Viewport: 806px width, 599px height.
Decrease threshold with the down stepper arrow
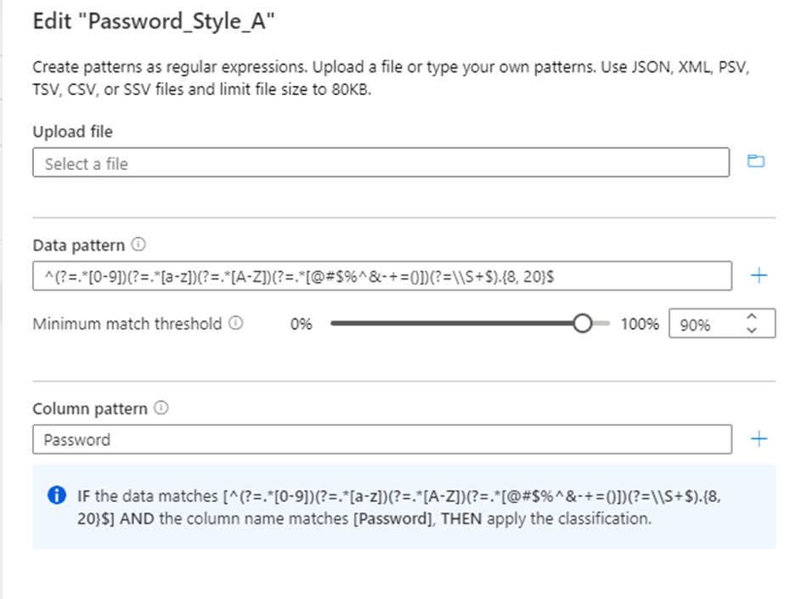[750, 331]
